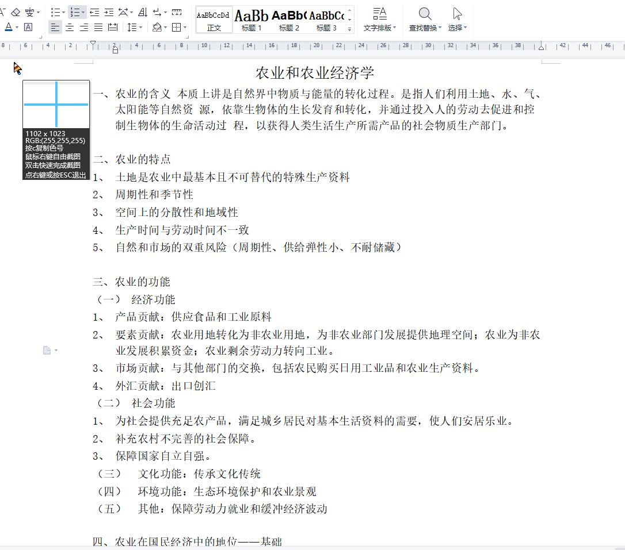Open the font color dropdown arrow
Image resolution: width=625 pixels, height=550 pixels.
click(17, 28)
